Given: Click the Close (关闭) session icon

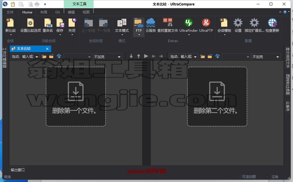Looking at the screenshot, I should [72, 23].
